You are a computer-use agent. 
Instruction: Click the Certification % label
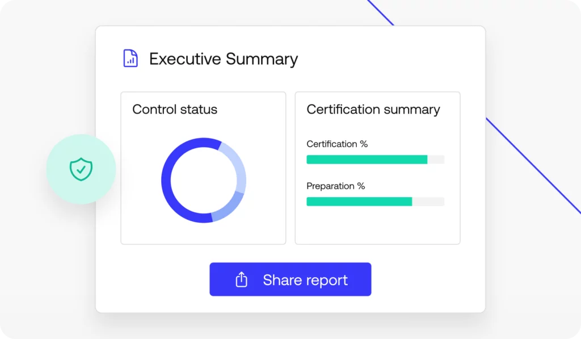pos(337,144)
